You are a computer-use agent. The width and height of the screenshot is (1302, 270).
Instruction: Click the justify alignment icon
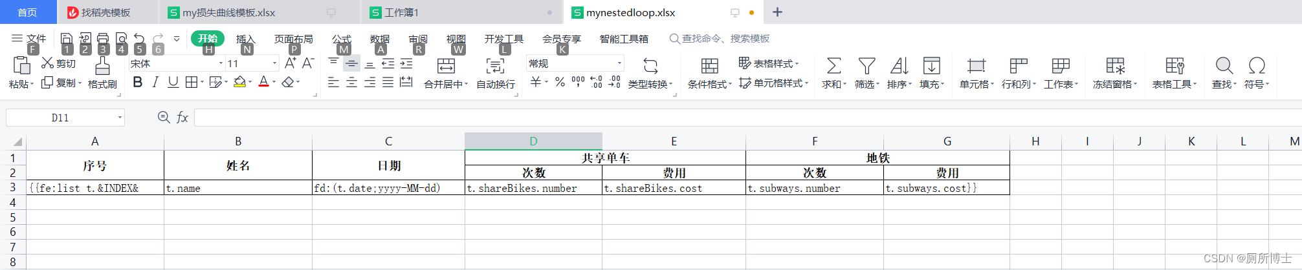tap(388, 82)
